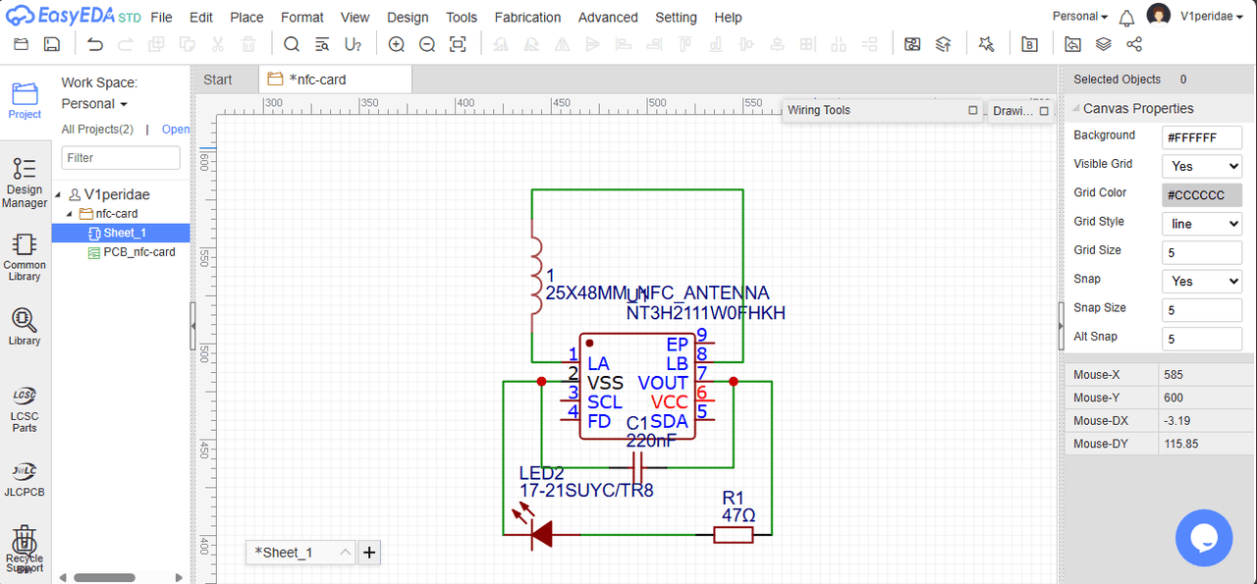Open the Snap Yes/No dropdown
The image size is (1257, 584).
coord(1201,281)
